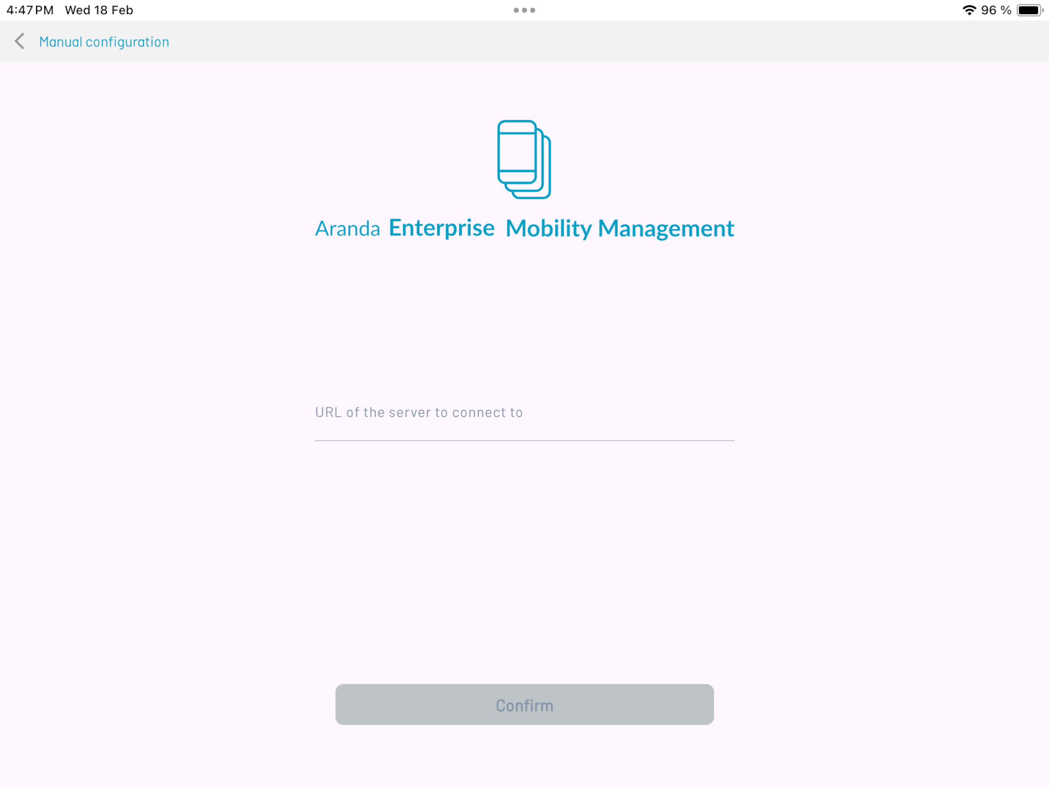Image resolution: width=1049 pixels, height=787 pixels.
Task: Tap the Wed 18 Feb date
Action: (x=99, y=10)
